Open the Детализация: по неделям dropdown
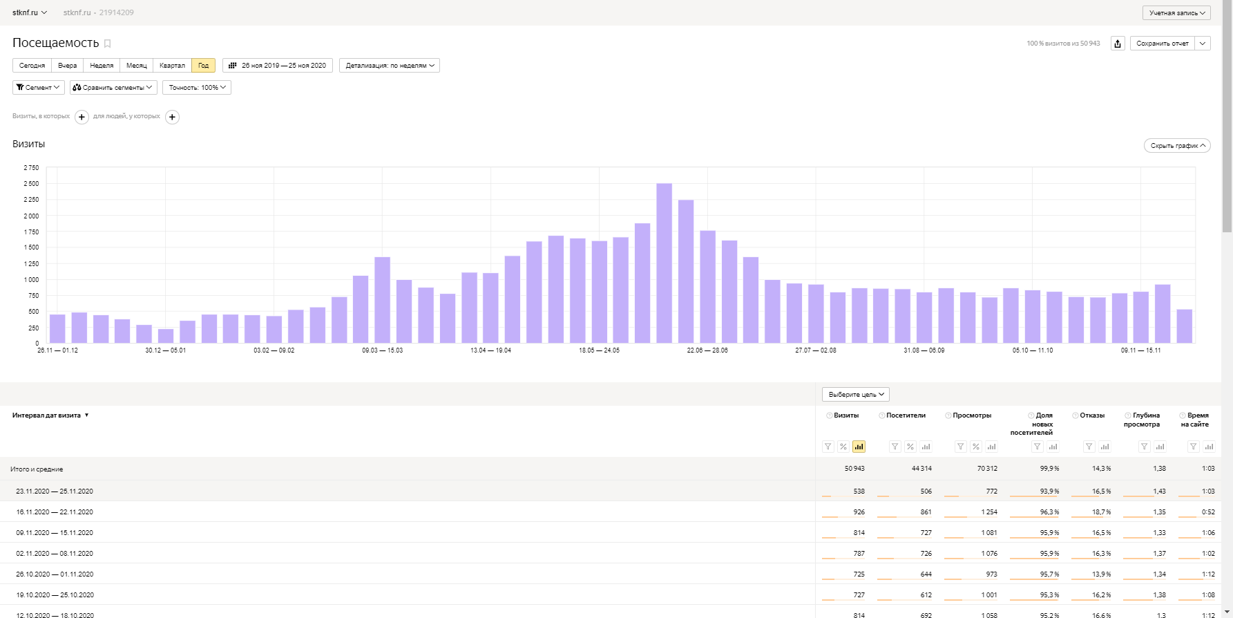This screenshot has width=1233, height=618. tap(390, 66)
